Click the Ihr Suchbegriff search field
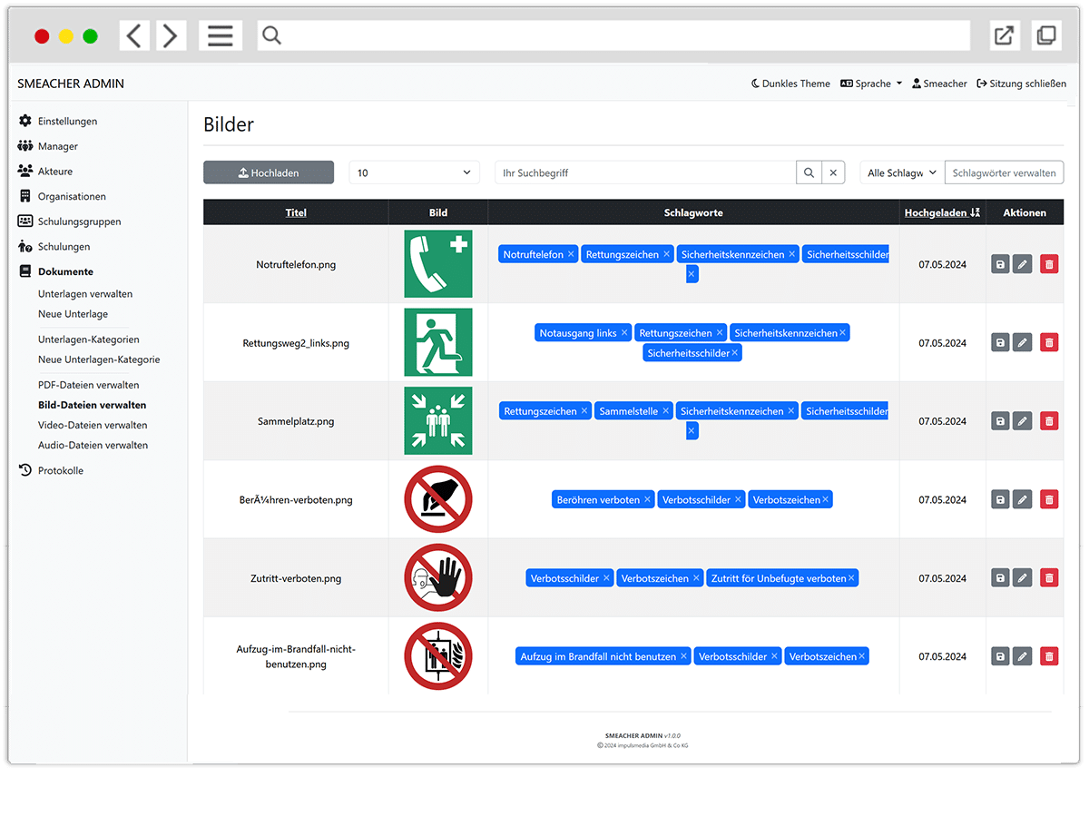This screenshot has width=1089, height=817. (x=645, y=172)
